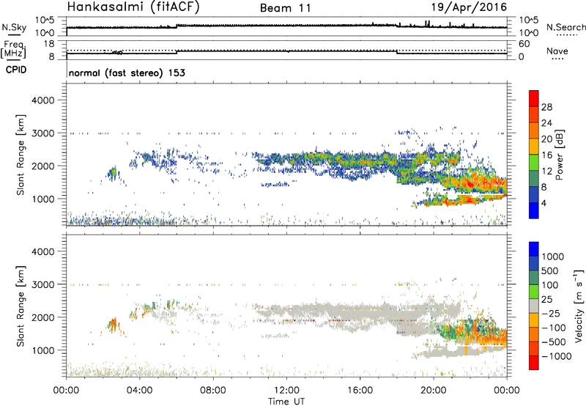586x406 pixels.
Task: Click the yellow 16–20 dB Power colorbar segment
Action: coord(534,146)
